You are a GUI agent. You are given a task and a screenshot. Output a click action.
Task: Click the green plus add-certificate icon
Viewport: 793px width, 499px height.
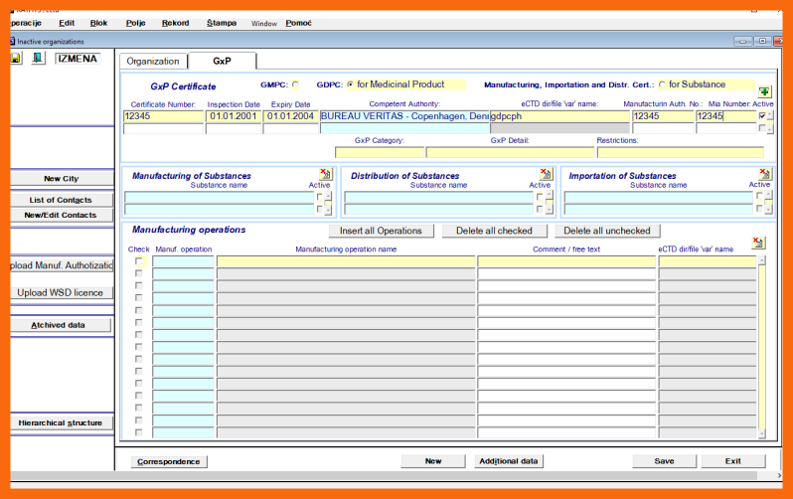click(764, 91)
